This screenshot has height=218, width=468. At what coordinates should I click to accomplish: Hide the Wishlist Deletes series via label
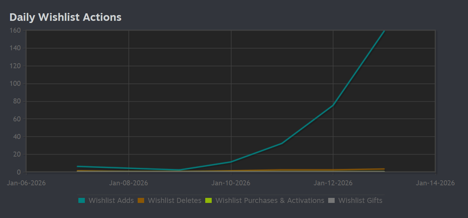174,201
